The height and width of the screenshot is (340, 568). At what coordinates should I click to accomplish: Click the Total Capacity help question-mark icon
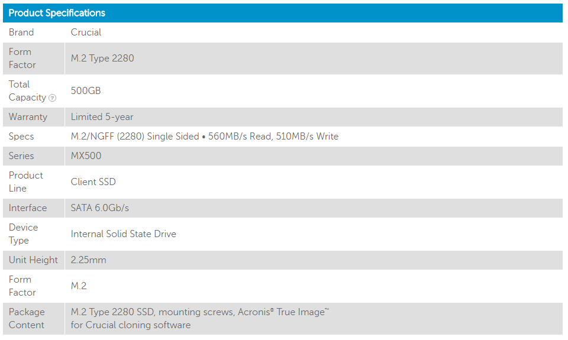click(x=53, y=98)
